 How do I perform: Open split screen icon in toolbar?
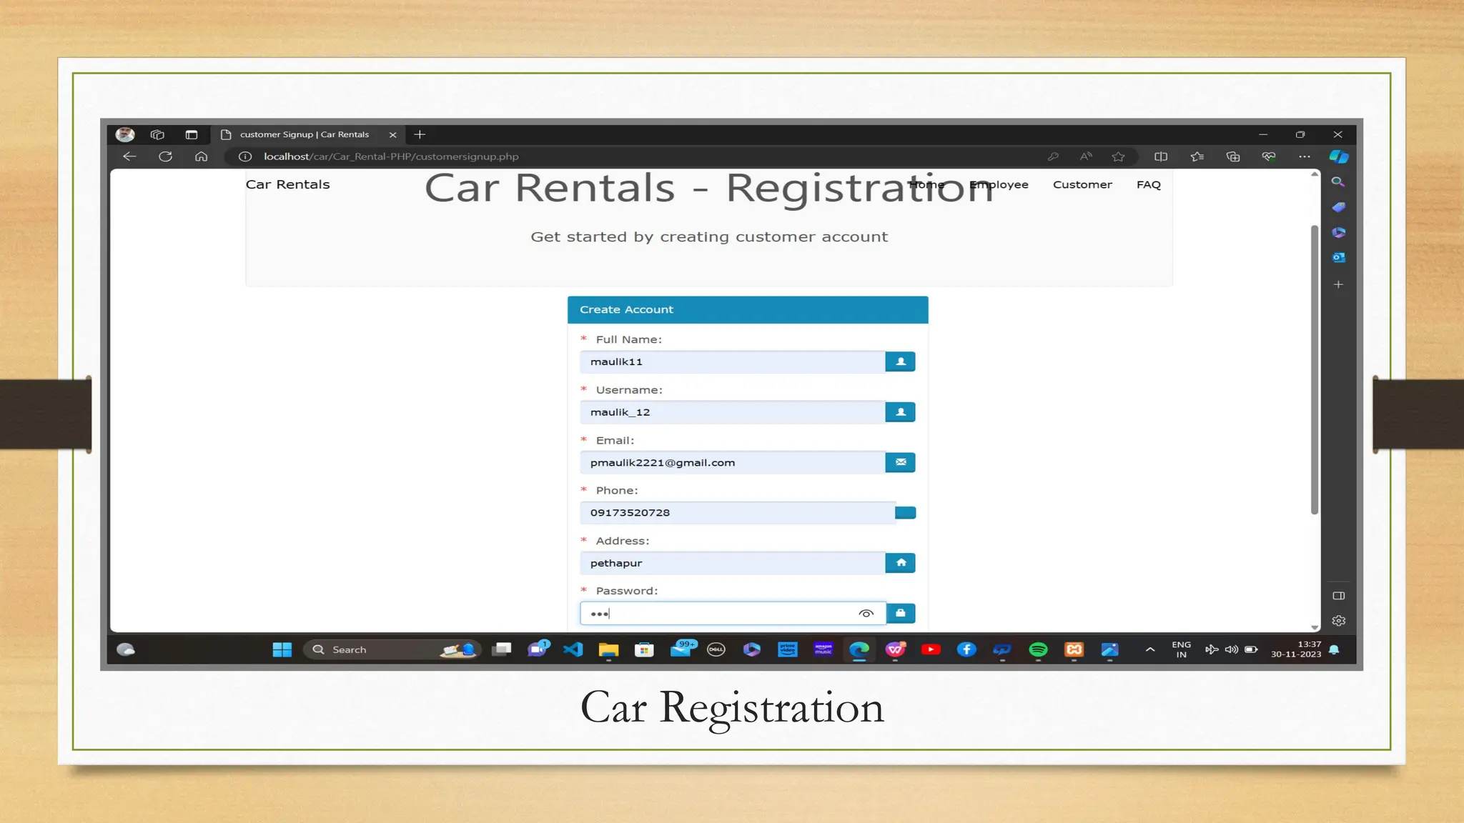pos(1161,156)
